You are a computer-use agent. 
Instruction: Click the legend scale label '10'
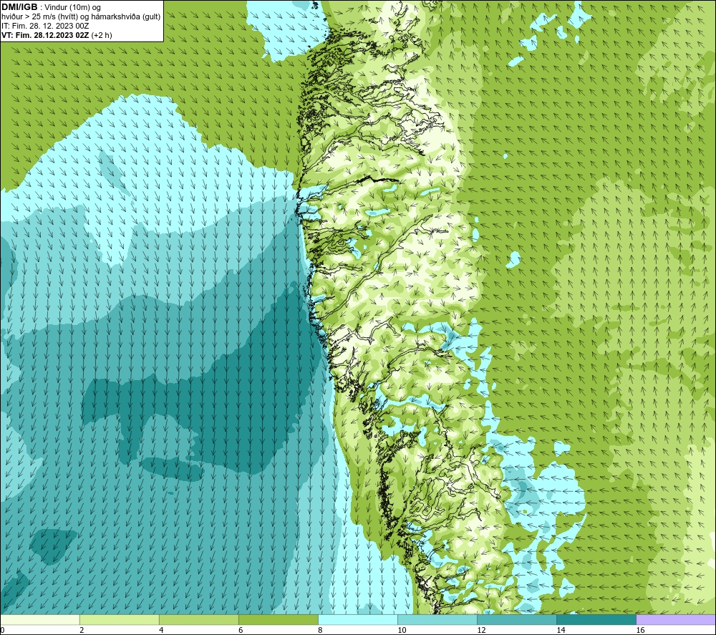coord(402,630)
